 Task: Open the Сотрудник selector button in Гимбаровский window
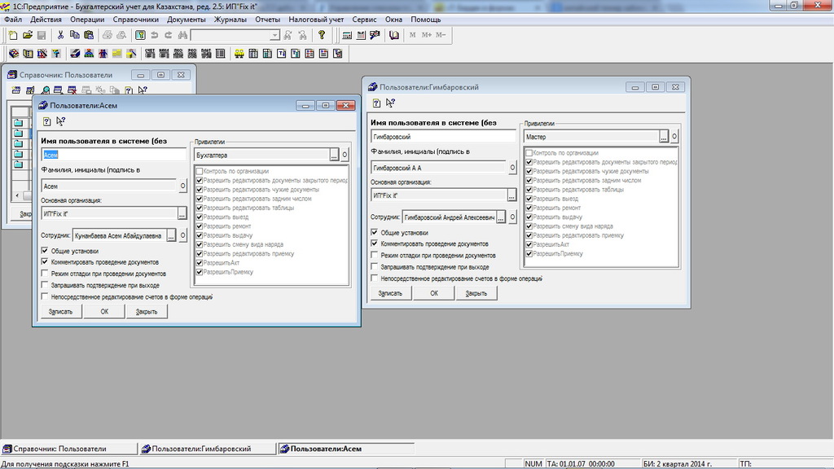coord(501,217)
